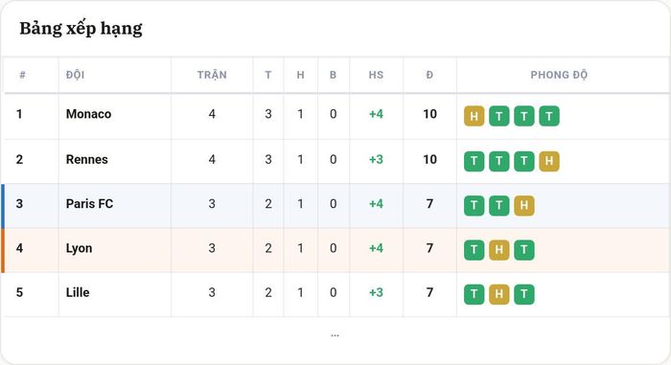
Task: Click Lyon's yellow H form badge
Action: coord(499,250)
